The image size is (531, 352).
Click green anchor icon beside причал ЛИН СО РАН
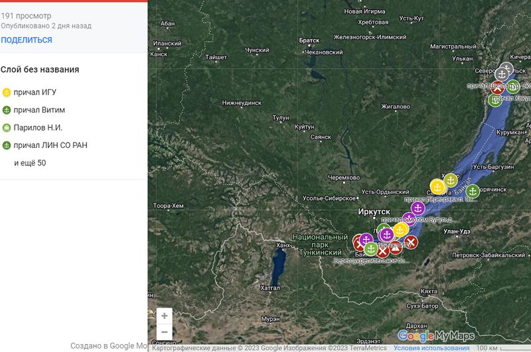pyautogui.click(x=7, y=145)
